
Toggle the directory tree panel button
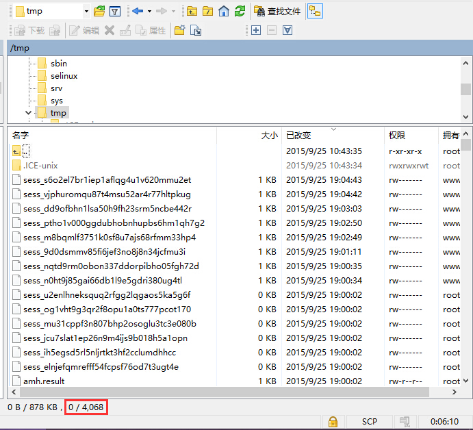315,11
